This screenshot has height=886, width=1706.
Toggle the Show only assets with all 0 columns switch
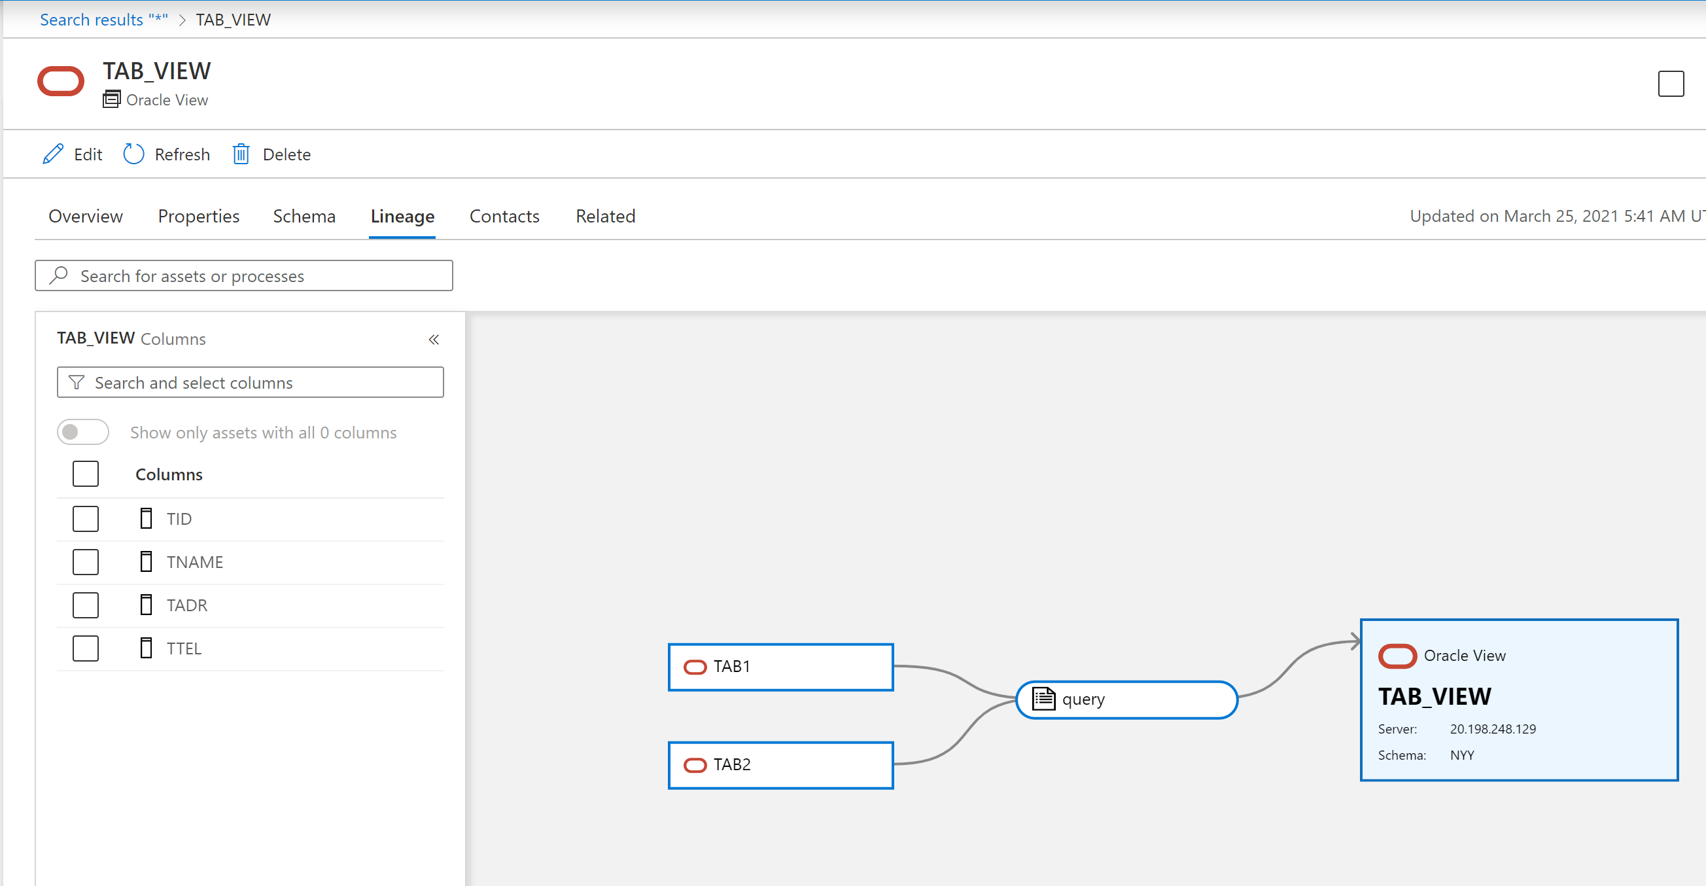84,433
